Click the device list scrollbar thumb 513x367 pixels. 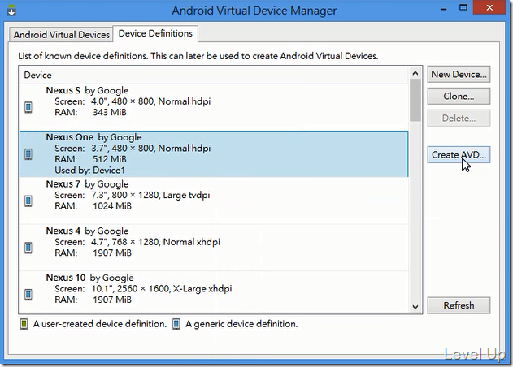tap(415, 100)
